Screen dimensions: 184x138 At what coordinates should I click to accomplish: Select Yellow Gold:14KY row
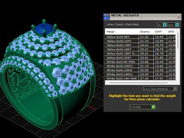tap(140, 45)
